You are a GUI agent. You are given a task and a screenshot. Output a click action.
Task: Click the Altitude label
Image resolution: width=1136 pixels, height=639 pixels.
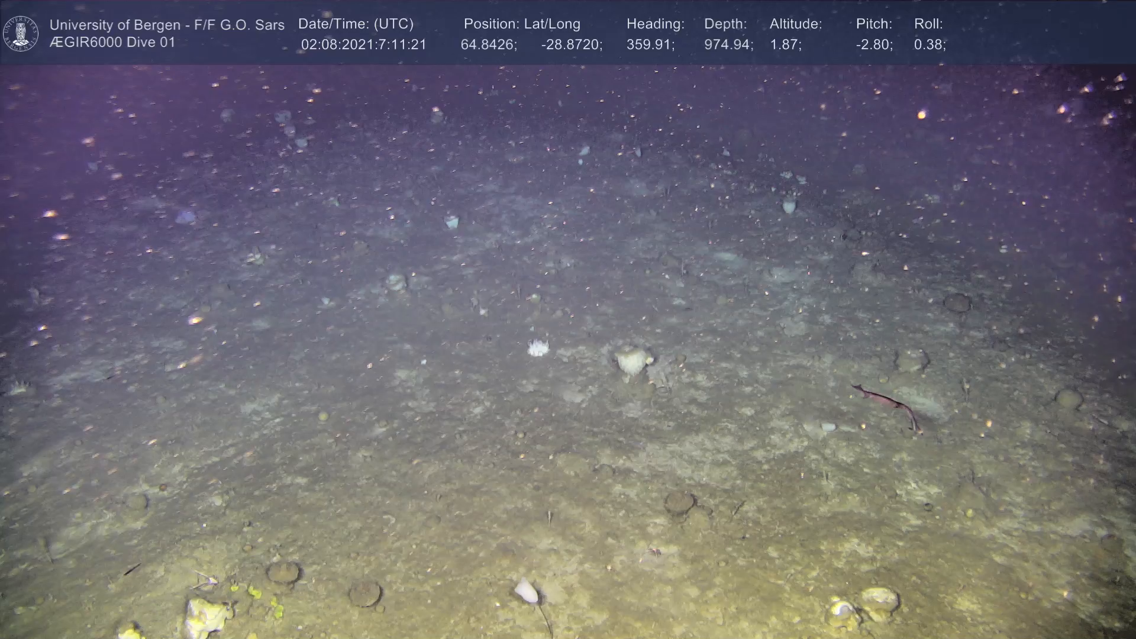coord(796,24)
